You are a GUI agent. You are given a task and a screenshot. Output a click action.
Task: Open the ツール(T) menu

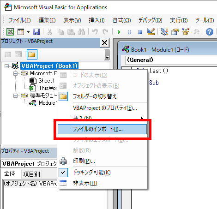(205, 20)
